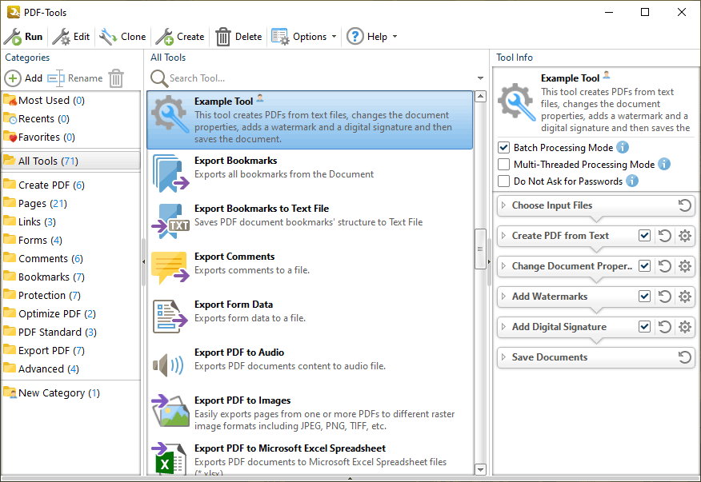The image size is (701, 482).
Task: Expand the Create PDF from Text step
Action: tap(504, 236)
